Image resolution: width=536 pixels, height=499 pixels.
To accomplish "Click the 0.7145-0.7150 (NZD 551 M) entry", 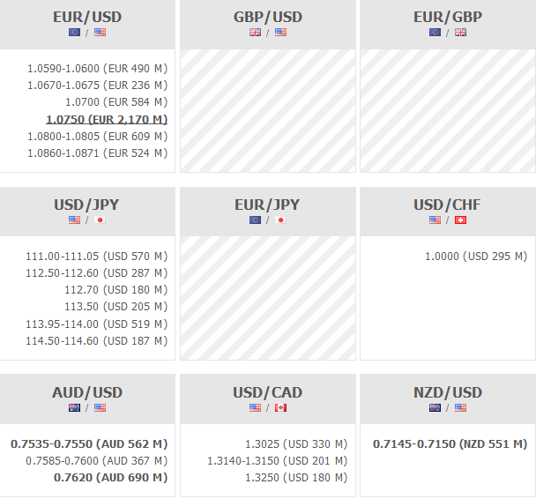I will tap(450, 443).
